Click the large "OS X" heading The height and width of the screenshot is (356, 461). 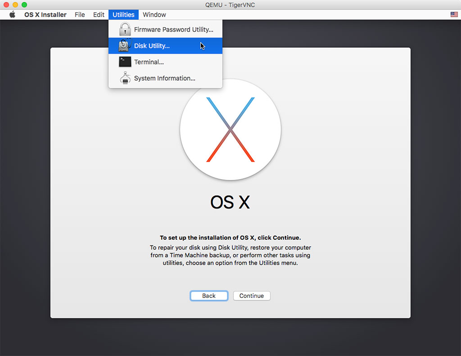click(x=230, y=202)
